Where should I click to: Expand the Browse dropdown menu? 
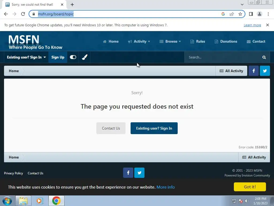[x=170, y=42]
